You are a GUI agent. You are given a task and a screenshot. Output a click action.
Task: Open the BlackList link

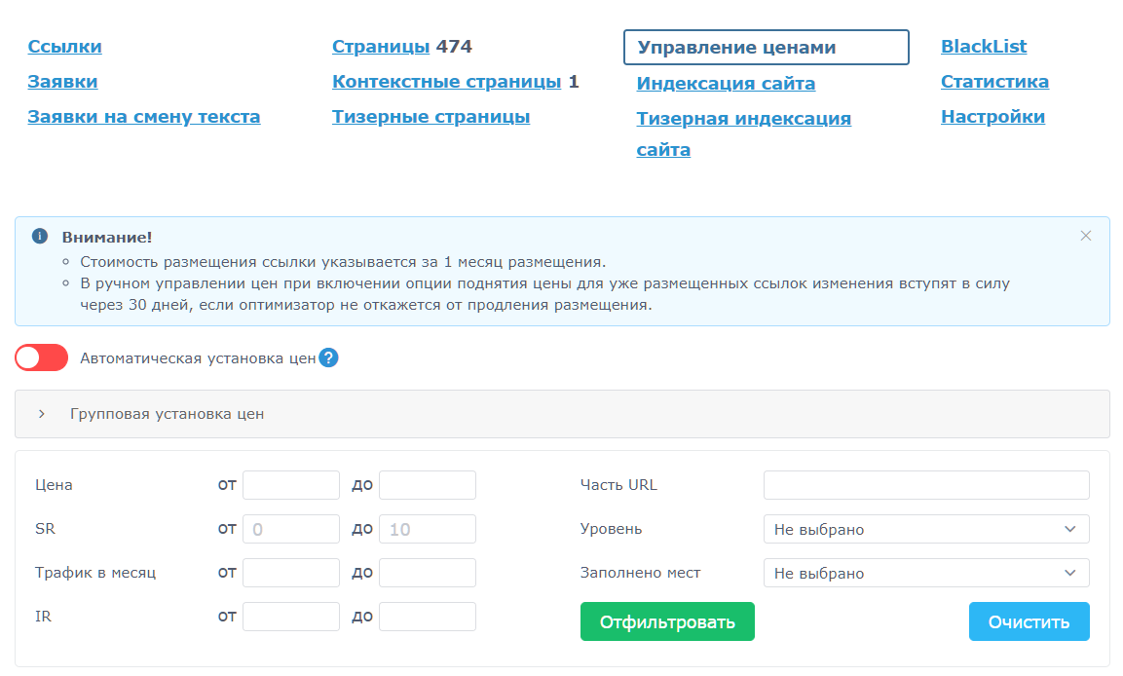(x=984, y=47)
